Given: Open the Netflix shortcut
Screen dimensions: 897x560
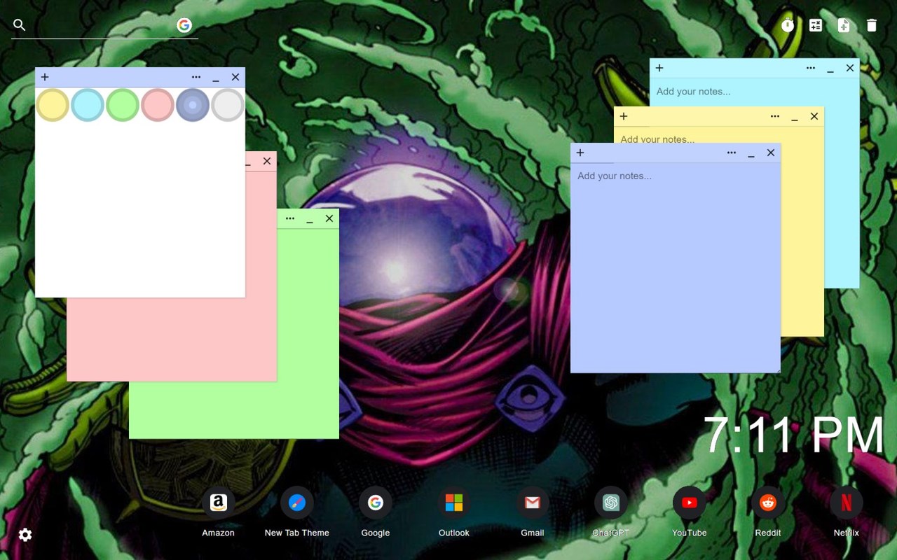Looking at the screenshot, I should [x=847, y=512].
